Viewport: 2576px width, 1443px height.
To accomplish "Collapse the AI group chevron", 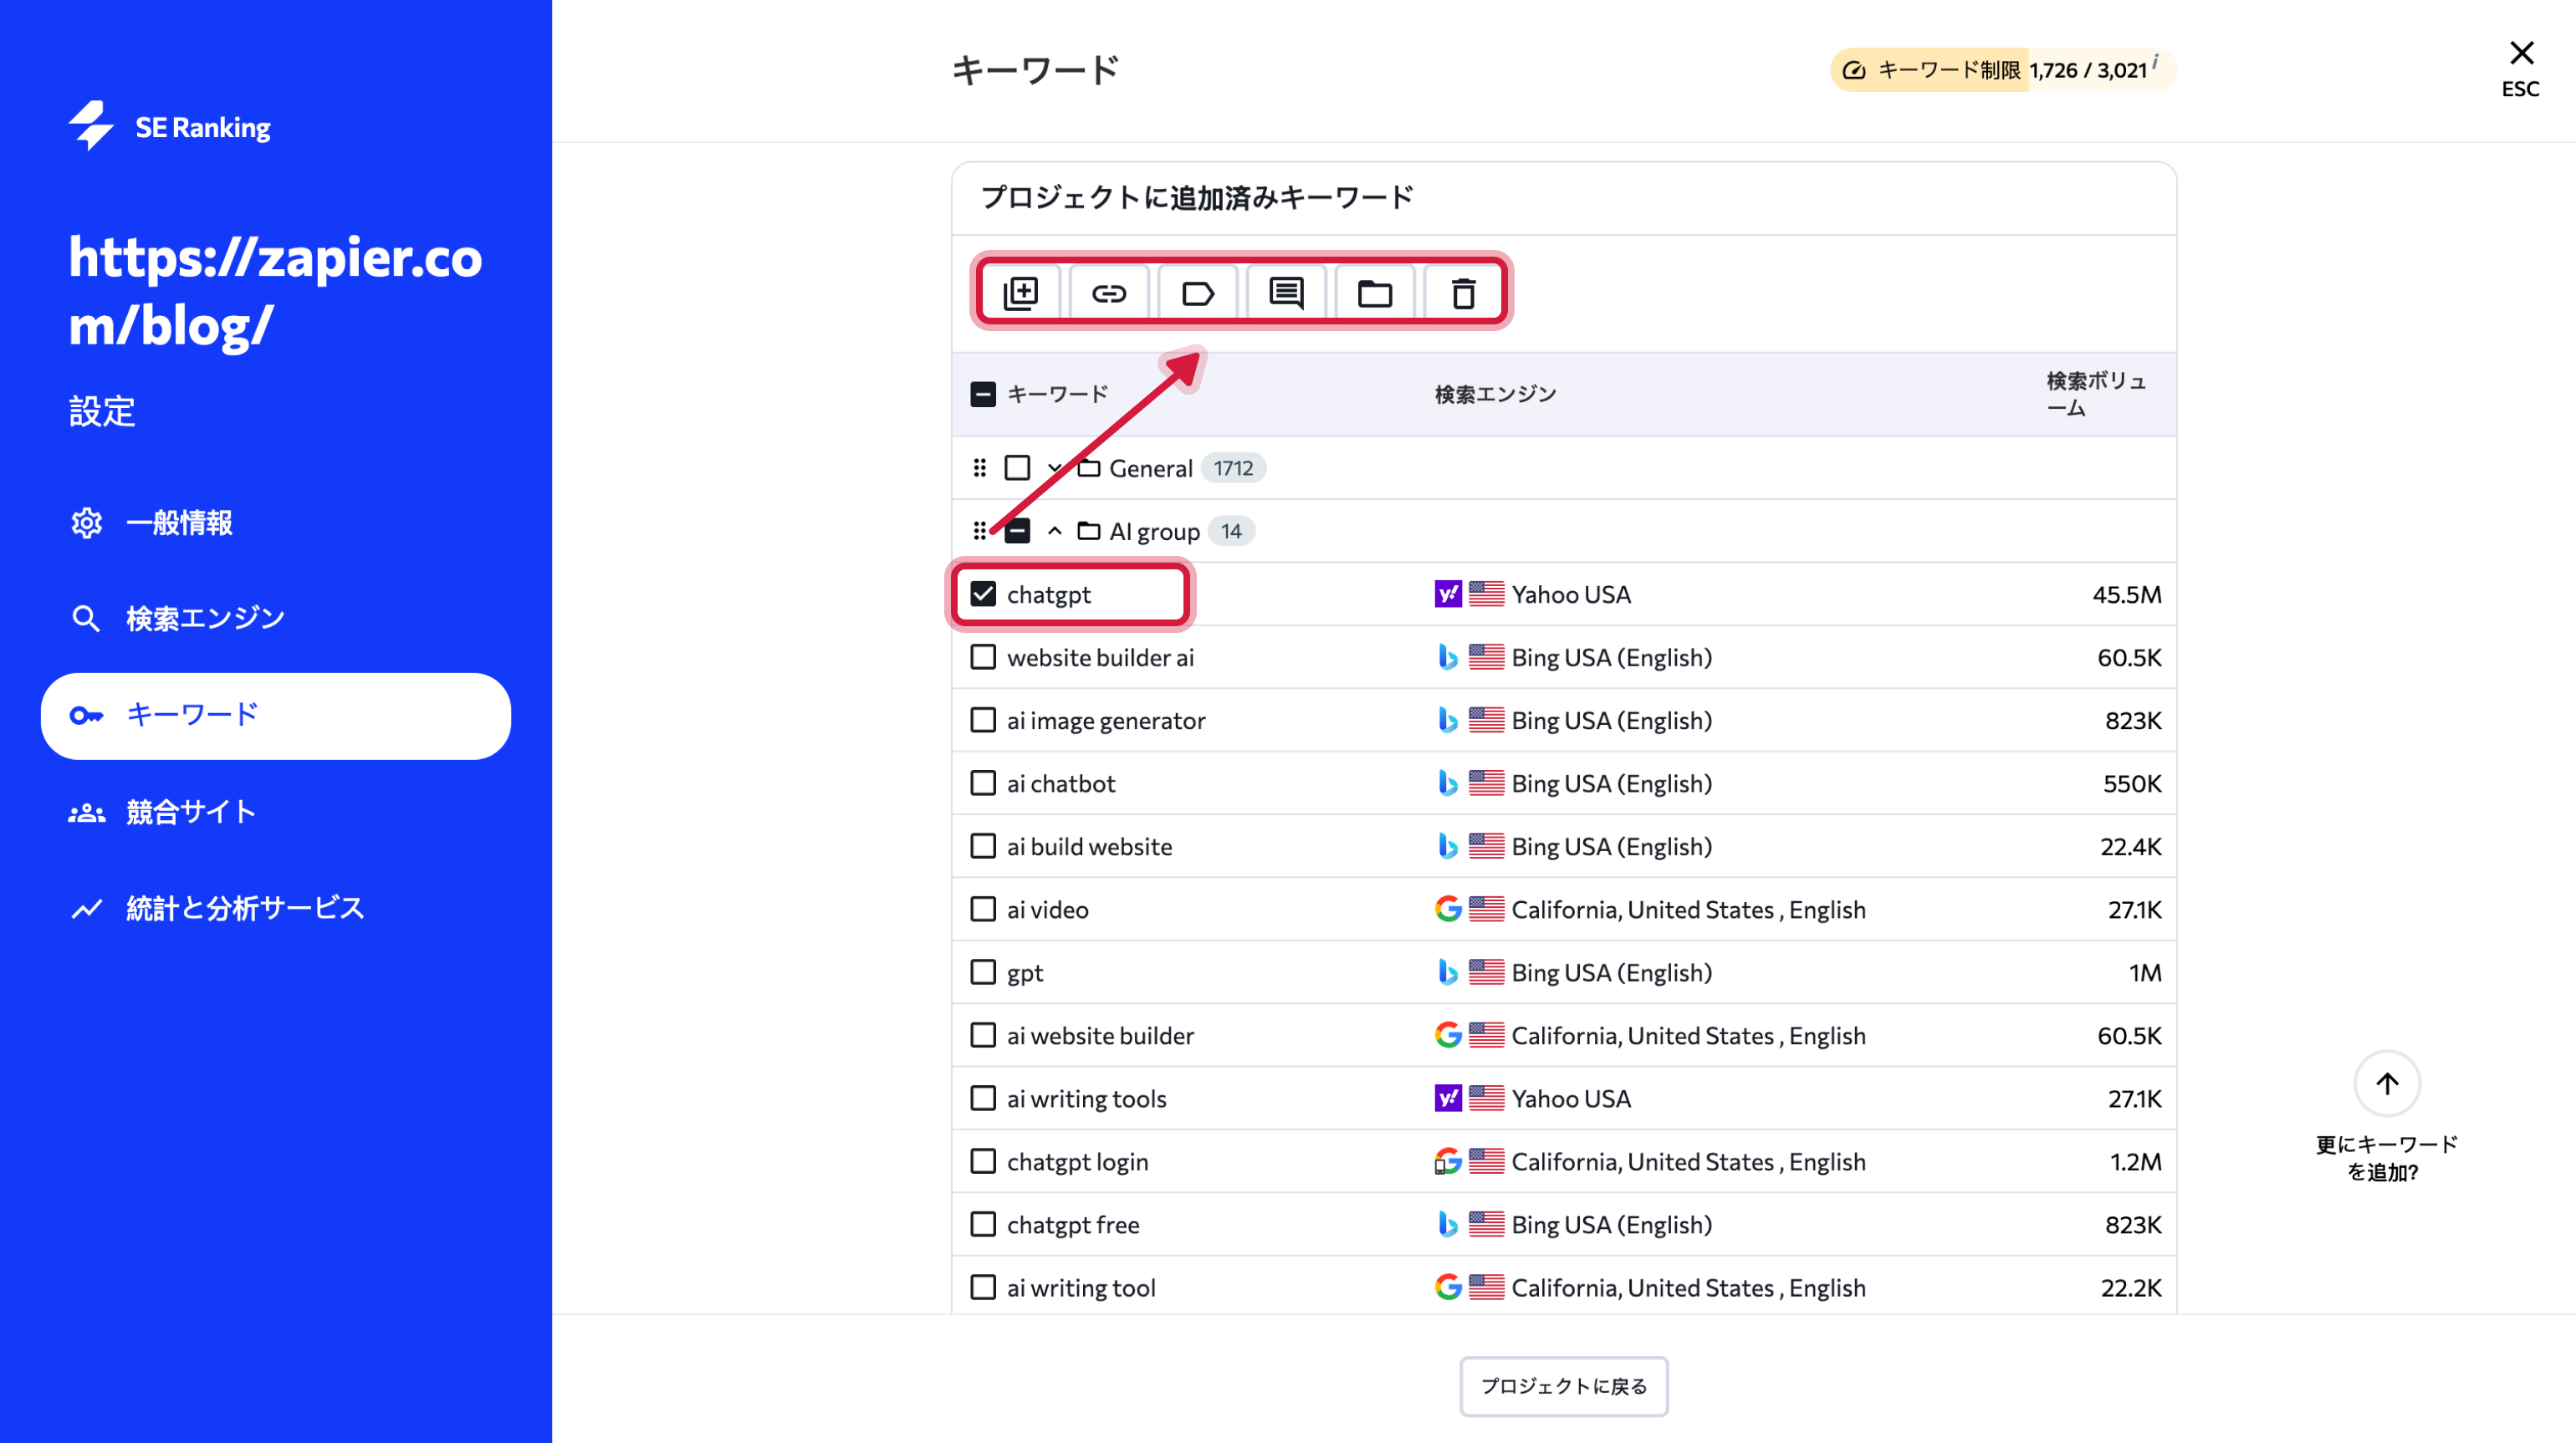I will pos(1055,531).
